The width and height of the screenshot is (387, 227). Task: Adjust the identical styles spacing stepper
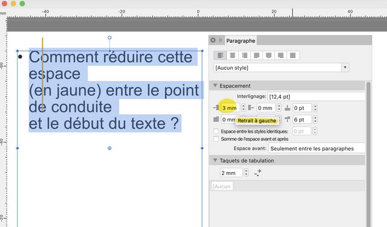314,131
